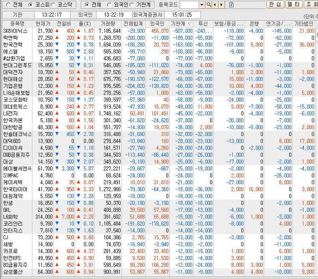Select BS금융지주 stock row
This screenshot has width=318, height=279.
[159, 265]
